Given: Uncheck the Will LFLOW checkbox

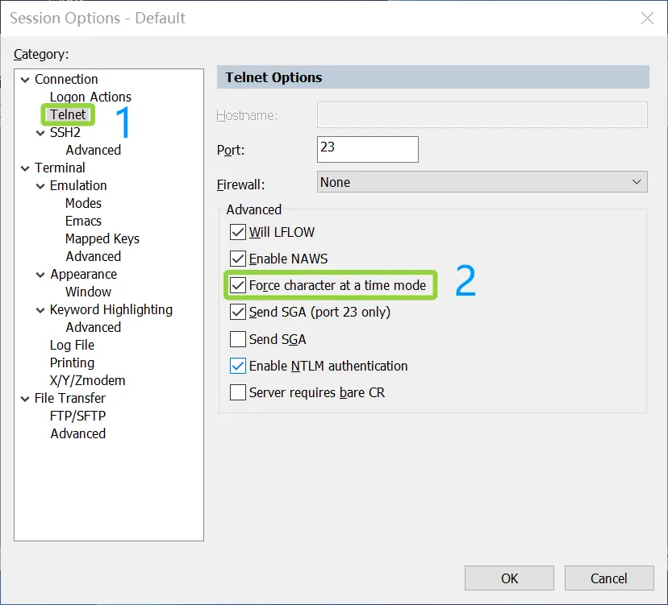Looking at the screenshot, I should coord(238,233).
